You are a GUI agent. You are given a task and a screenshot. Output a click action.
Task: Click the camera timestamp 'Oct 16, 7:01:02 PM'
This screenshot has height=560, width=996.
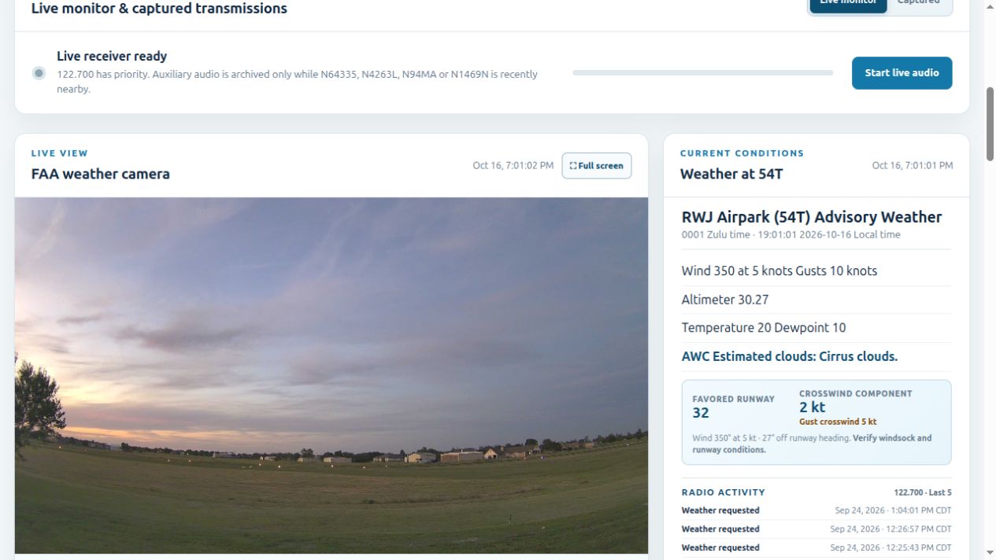[513, 166]
